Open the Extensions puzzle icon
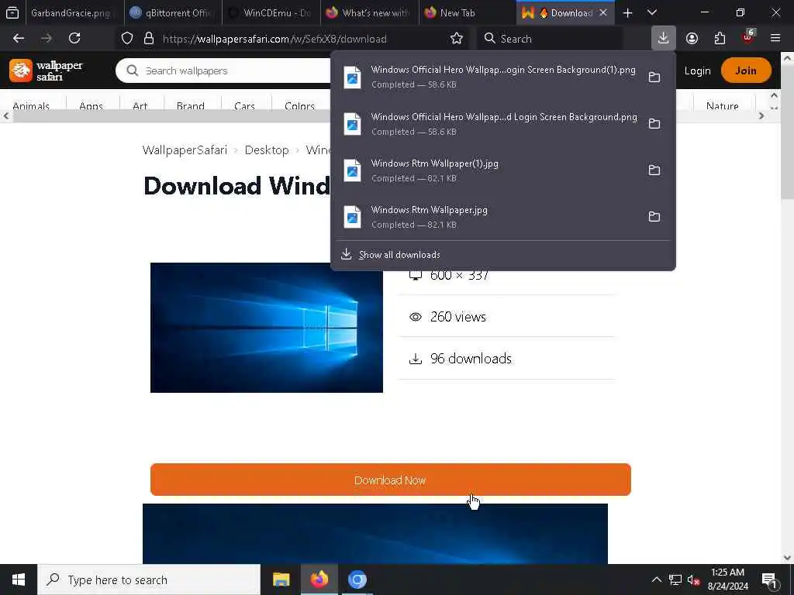 720,39
